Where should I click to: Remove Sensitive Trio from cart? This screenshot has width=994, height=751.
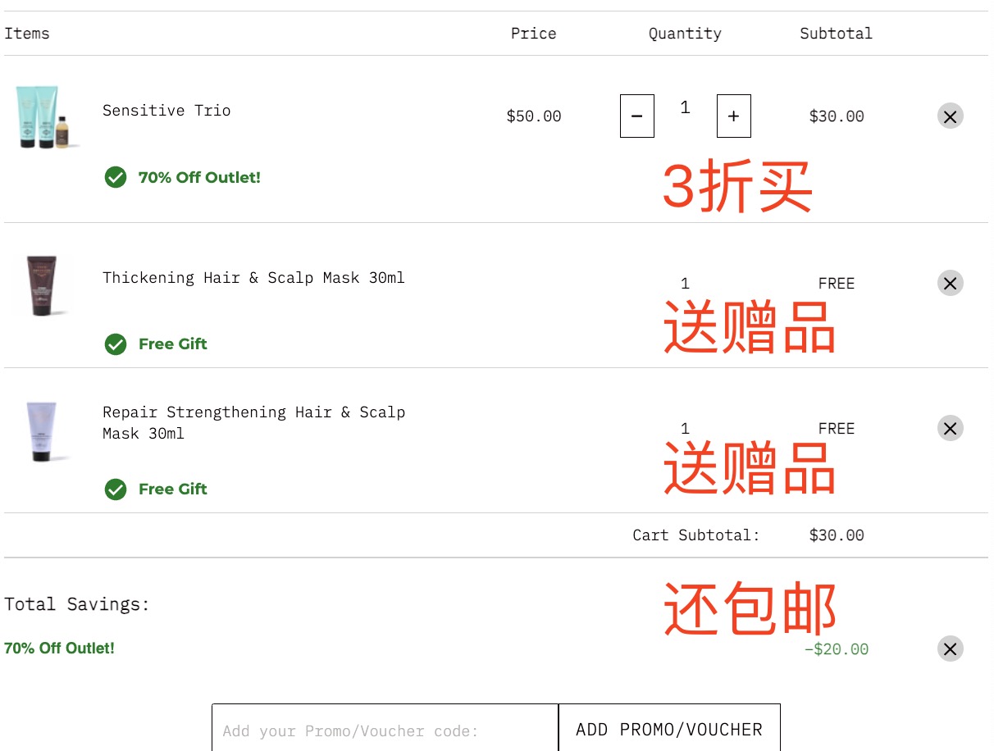(950, 116)
